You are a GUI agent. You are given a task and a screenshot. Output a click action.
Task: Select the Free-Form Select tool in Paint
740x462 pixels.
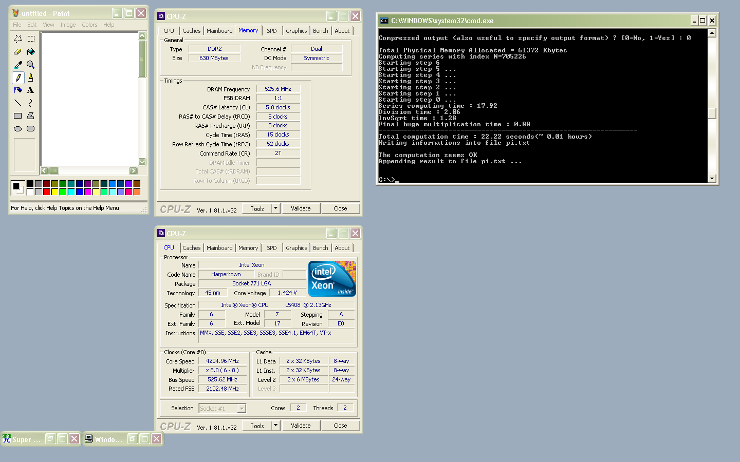(18, 39)
